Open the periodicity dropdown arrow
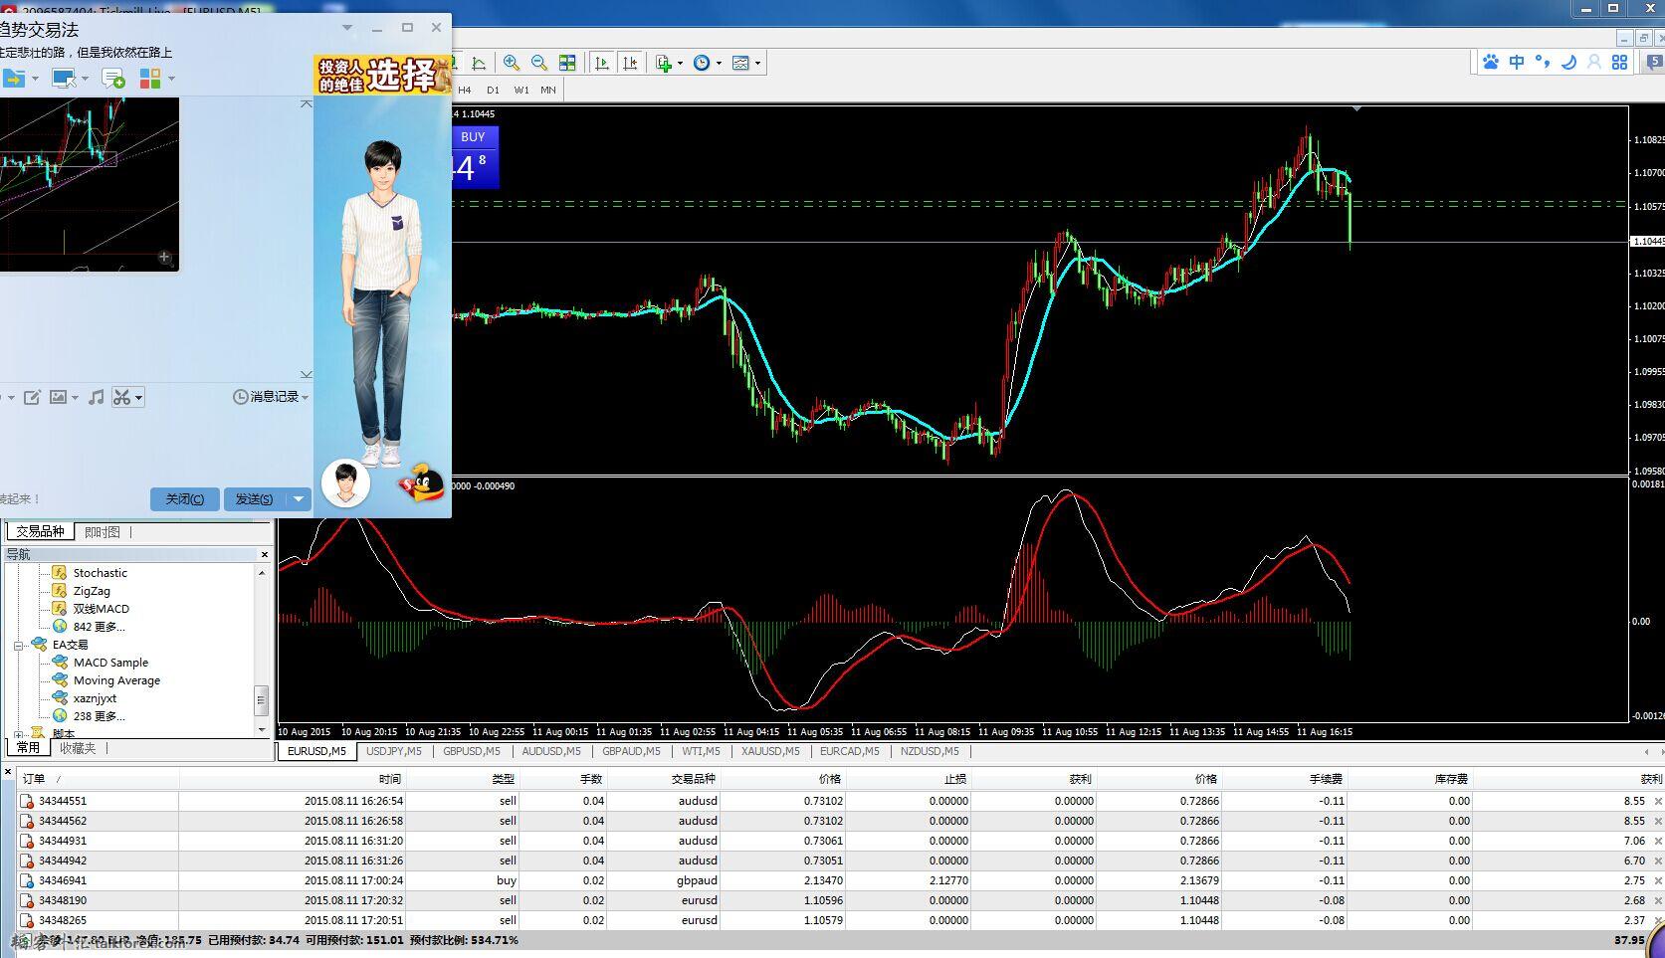 pyautogui.click(x=719, y=63)
